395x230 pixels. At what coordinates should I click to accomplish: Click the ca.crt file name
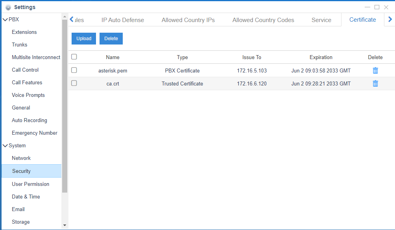pos(113,84)
